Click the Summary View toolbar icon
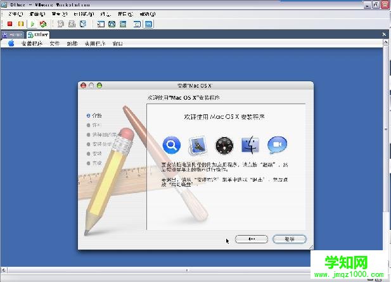This screenshot has width=391, height=282. tap(137, 24)
